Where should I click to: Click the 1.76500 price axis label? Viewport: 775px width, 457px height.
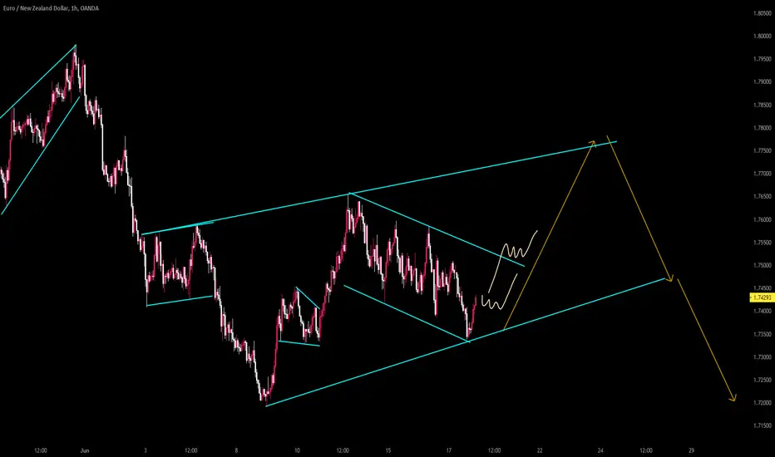point(763,197)
